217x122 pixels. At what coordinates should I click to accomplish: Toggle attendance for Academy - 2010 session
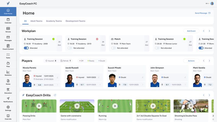click(x=70, y=48)
